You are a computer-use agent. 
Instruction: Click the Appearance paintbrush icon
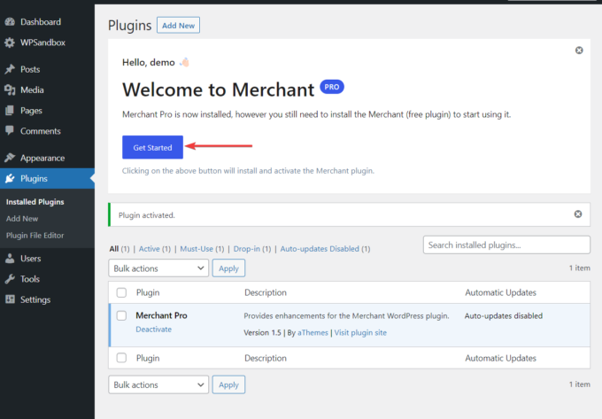pyautogui.click(x=10, y=158)
